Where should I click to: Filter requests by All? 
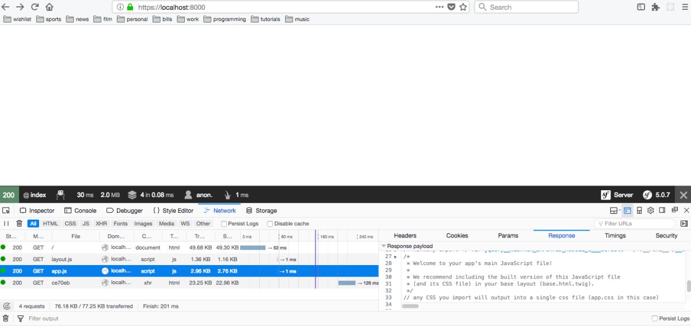[33, 224]
